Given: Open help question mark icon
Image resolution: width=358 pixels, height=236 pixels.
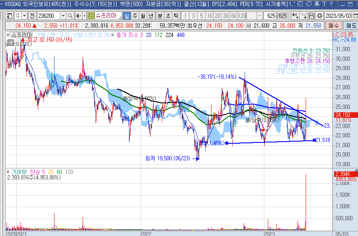Looking at the screenshot, I should 331,4.
